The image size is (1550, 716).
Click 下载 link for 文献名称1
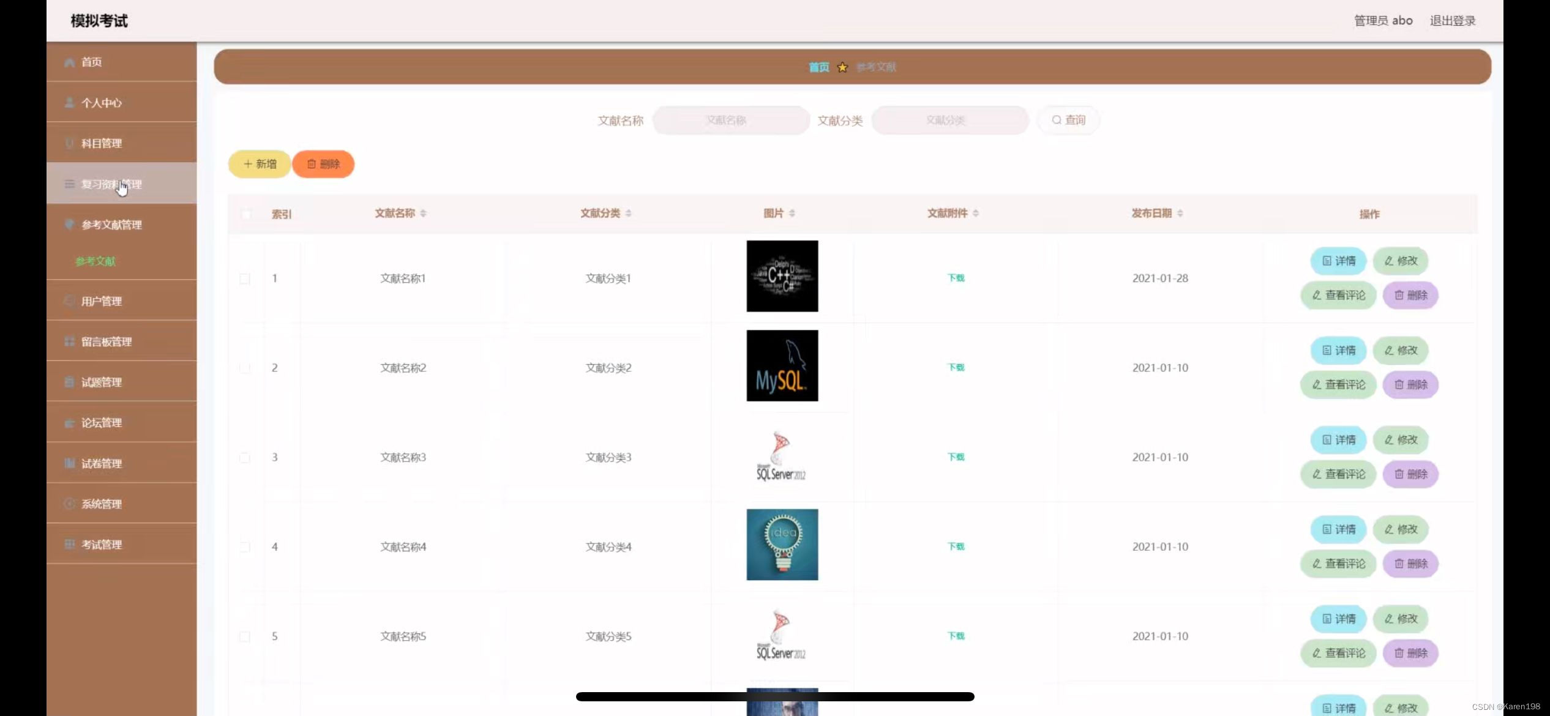(956, 278)
